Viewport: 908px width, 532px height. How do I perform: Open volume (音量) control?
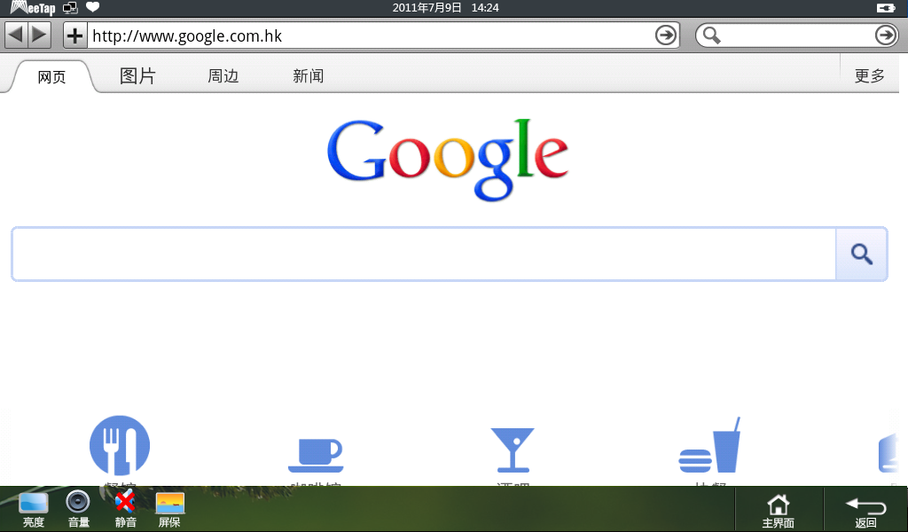click(x=78, y=510)
